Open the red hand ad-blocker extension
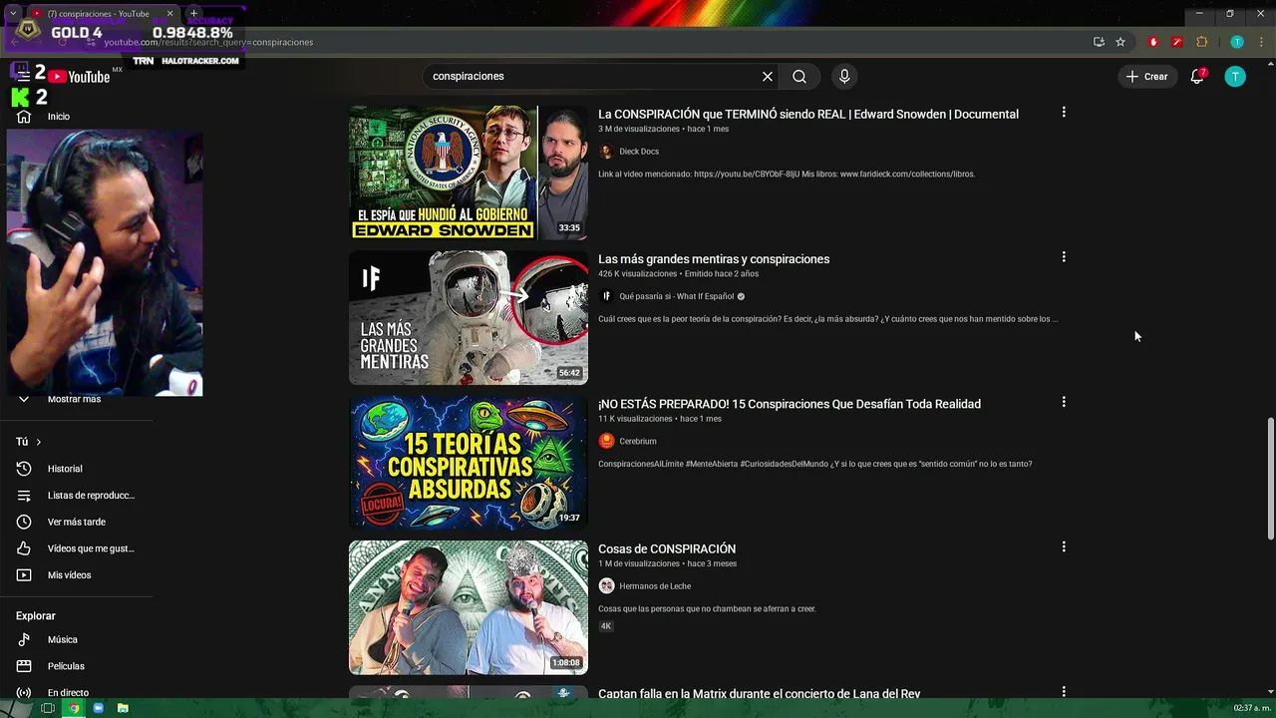This screenshot has width=1276, height=718. [x=1153, y=42]
